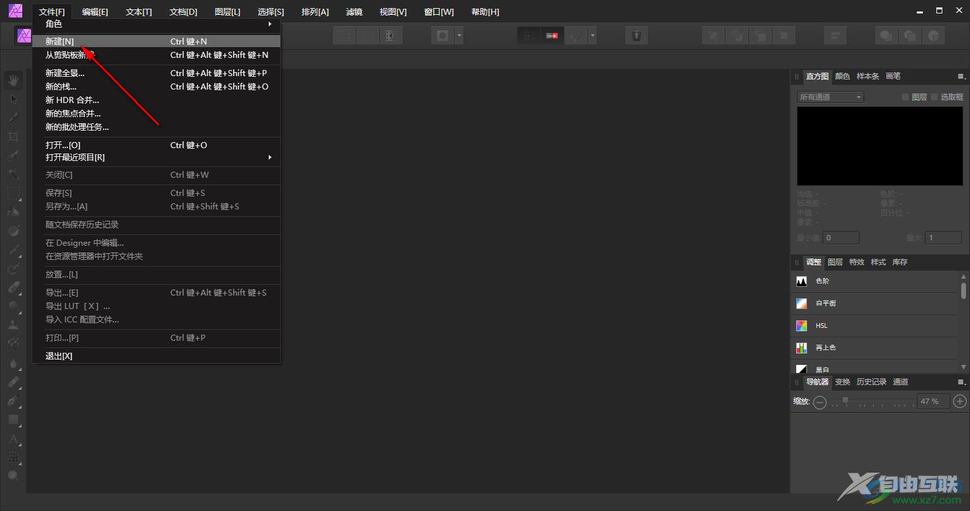The image size is (970, 511).
Task: Select the Mesh Warp tool
Action: pyautogui.click(x=13, y=458)
